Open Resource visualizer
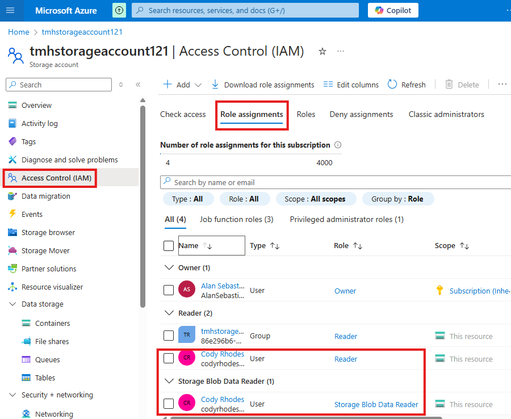 52,287
